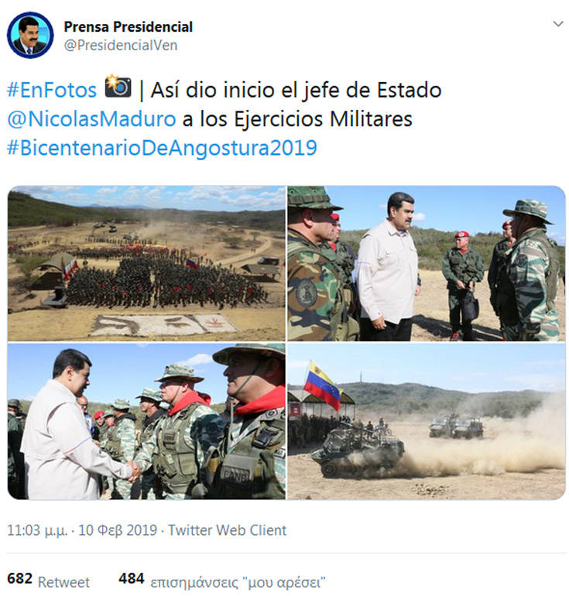The width and height of the screenshot is (569, 596).
Task: Click the tweet text body
Action: (225, 119)
